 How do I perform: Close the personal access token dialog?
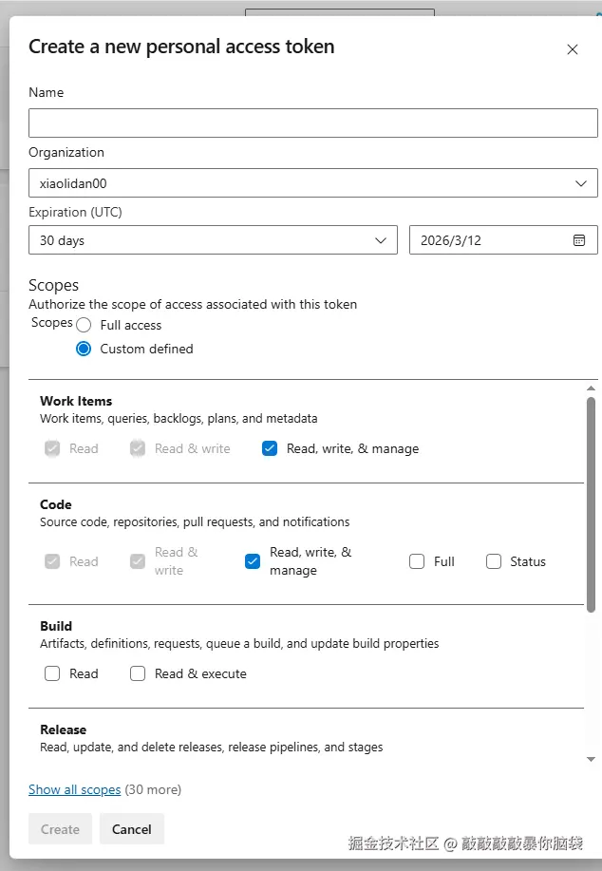coord(573,49)
